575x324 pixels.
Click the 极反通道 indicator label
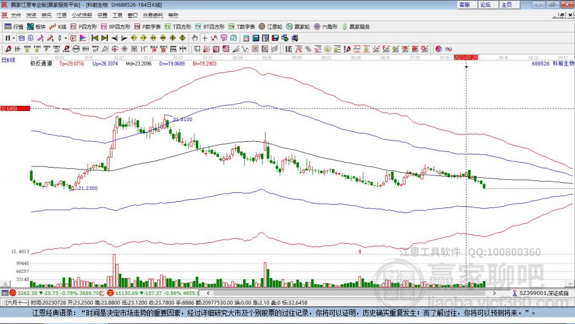tap(41, 64)
